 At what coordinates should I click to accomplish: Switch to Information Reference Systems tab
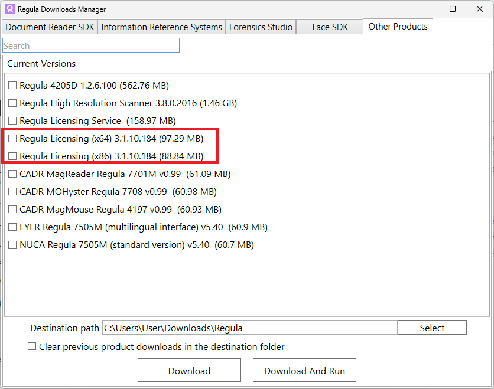(x=162, y=27)
